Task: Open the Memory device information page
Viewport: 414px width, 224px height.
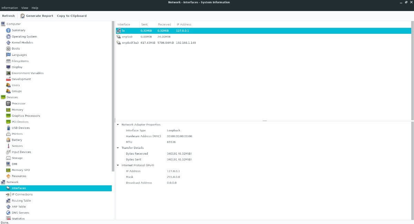Action: click(x=17, y=110)
